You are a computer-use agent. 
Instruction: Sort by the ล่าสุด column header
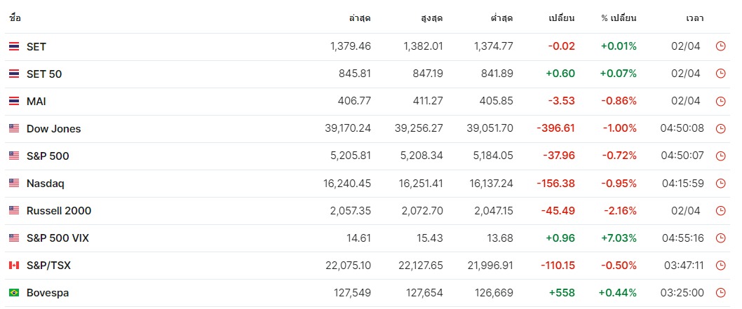tap(360, 19)
